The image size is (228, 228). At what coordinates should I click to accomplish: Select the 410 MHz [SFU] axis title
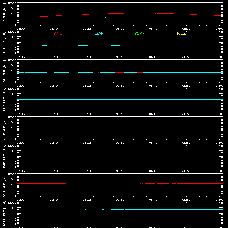4,42
